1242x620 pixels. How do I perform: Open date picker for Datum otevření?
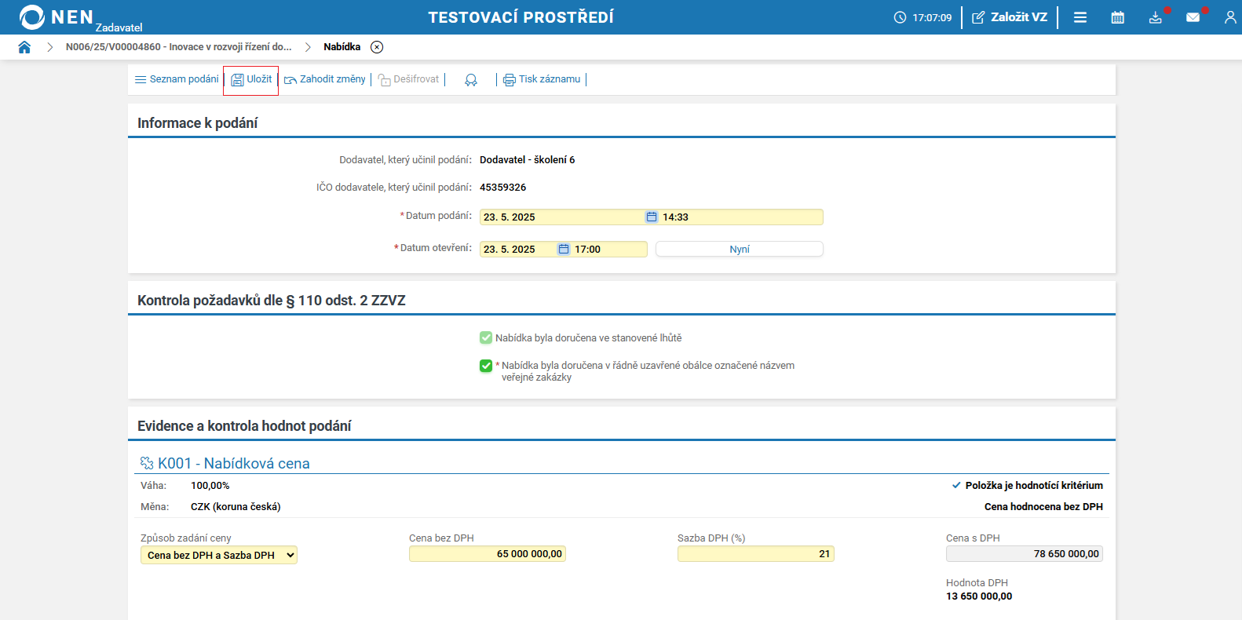click(x=564, y=249)
